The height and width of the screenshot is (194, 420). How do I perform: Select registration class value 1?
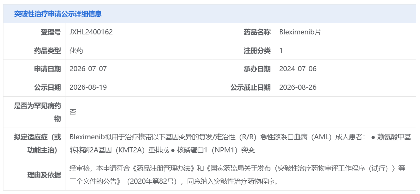click(x=281, y=51)
